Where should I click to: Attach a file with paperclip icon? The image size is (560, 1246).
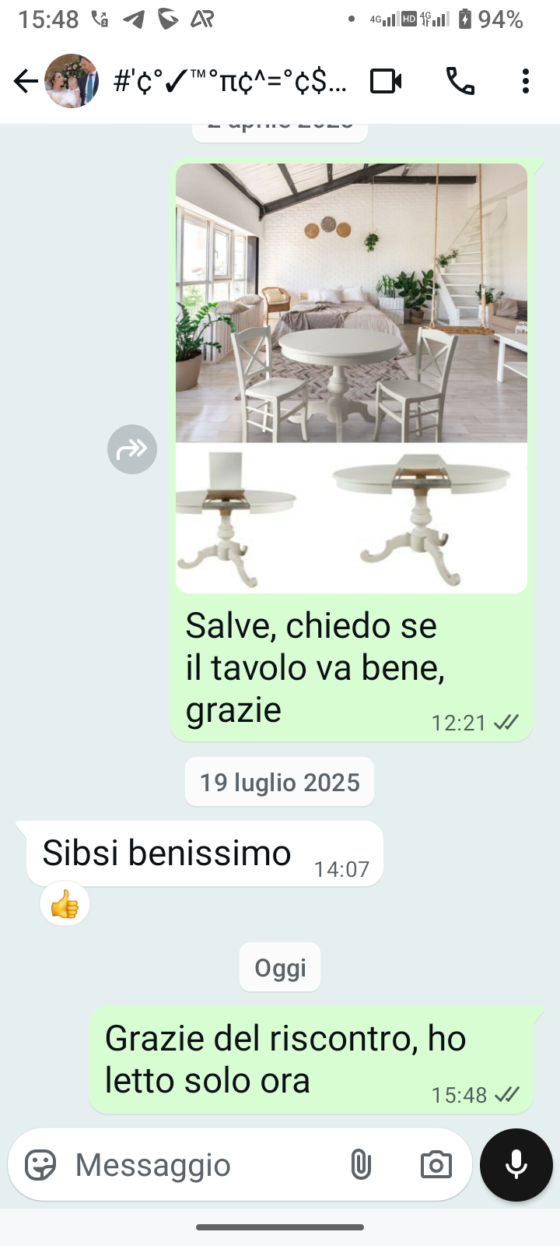pyautogui.click(x=360, y=1165)
